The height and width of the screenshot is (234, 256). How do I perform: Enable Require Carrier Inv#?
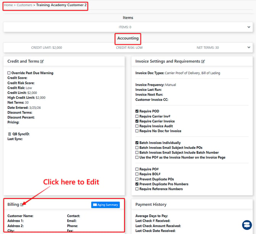(x=137, y=116)
